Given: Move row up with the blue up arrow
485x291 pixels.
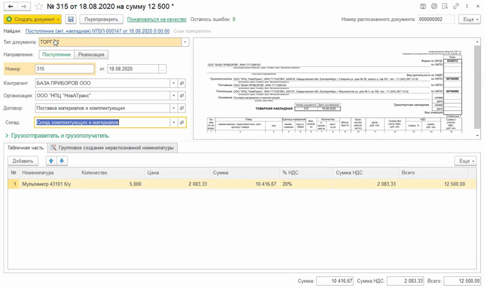Looking at the screenshot, I should [51, 161].
